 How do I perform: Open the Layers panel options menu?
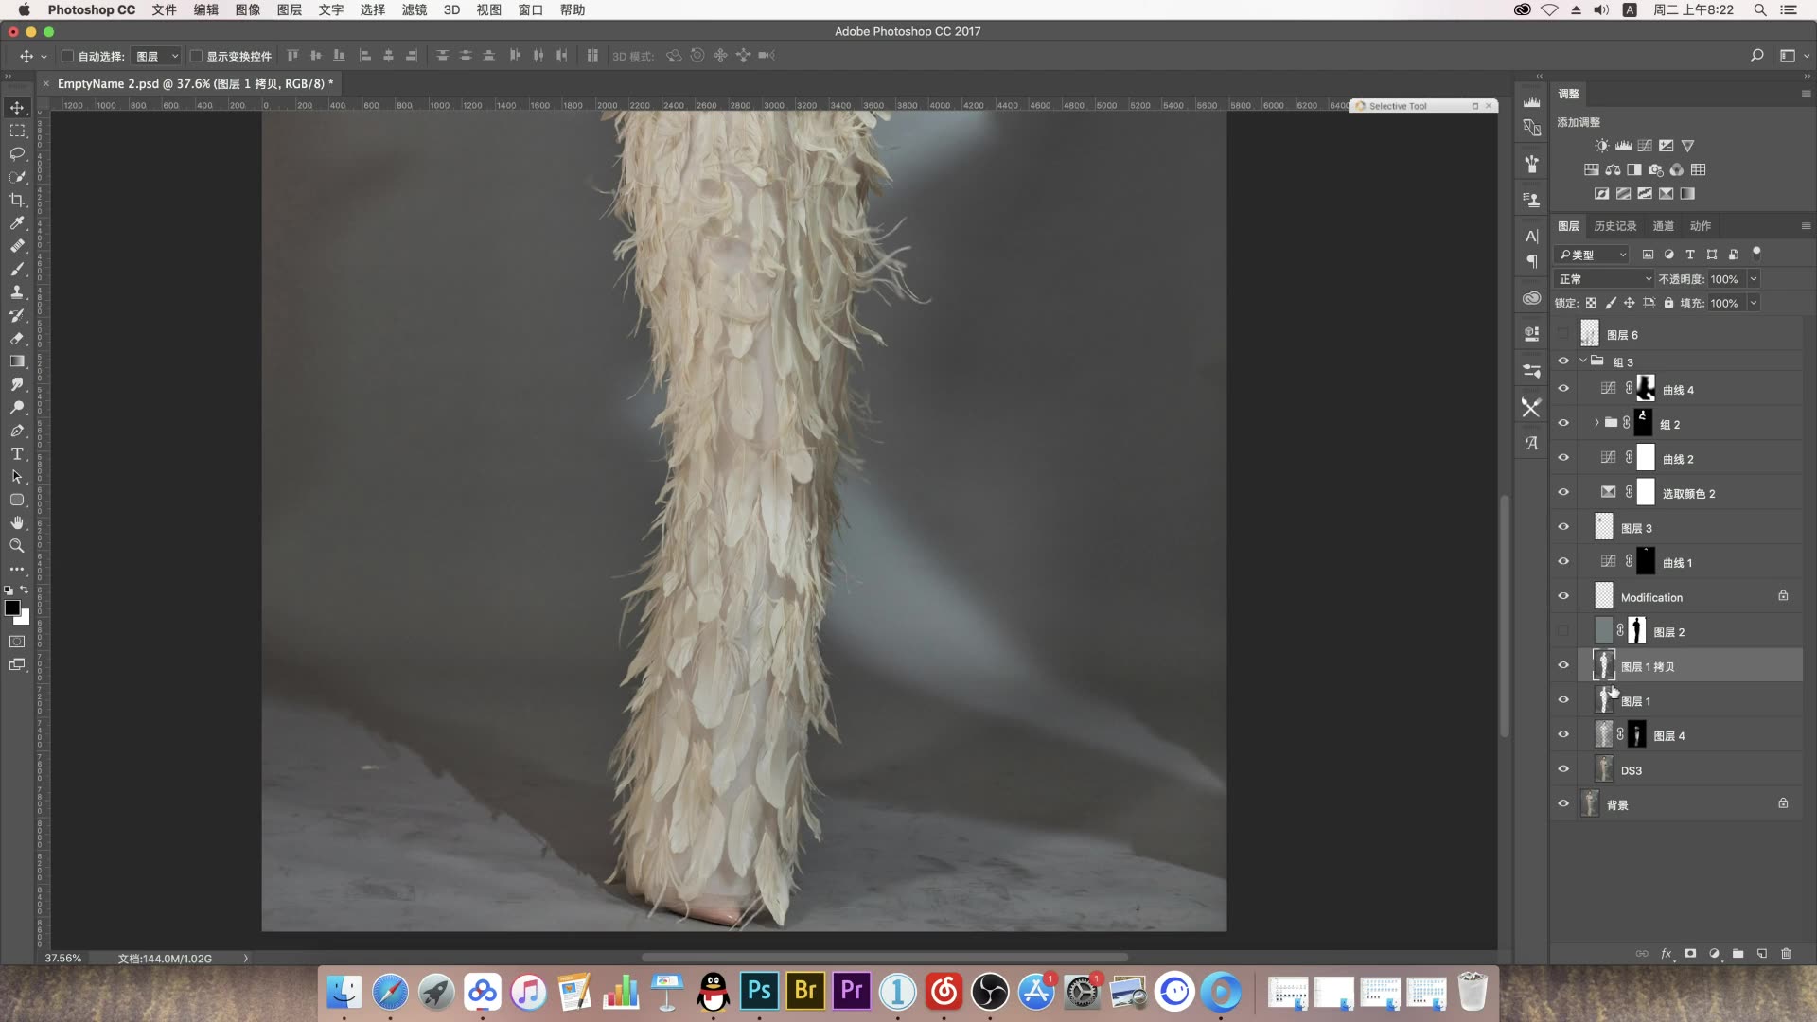pyautogui.click(x=1806, y=226)
